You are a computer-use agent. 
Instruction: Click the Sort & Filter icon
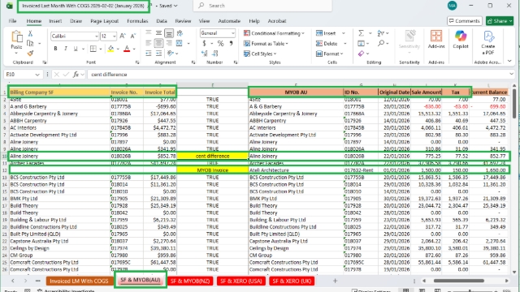click(x=381, y=33)
